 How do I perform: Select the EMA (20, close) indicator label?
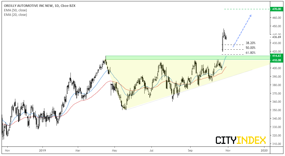16,15
